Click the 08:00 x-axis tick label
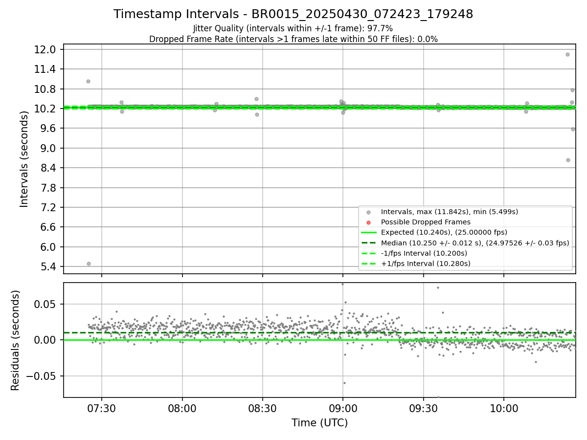Image resolution: width=587 pixels, height=440 pixels. pyautogui.click(x=182, y=408)
